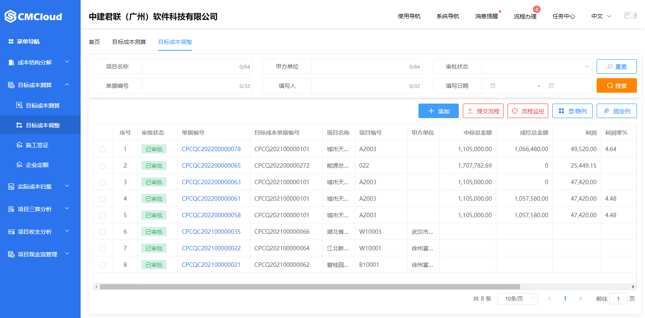Click the 显/隐列 column toggle button

tap(572, 111)
